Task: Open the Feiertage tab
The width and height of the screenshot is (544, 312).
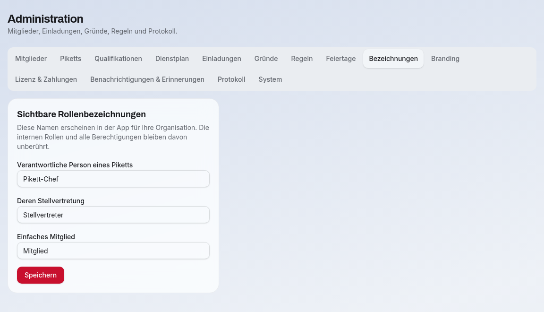Action: click(x=340, y=59)
